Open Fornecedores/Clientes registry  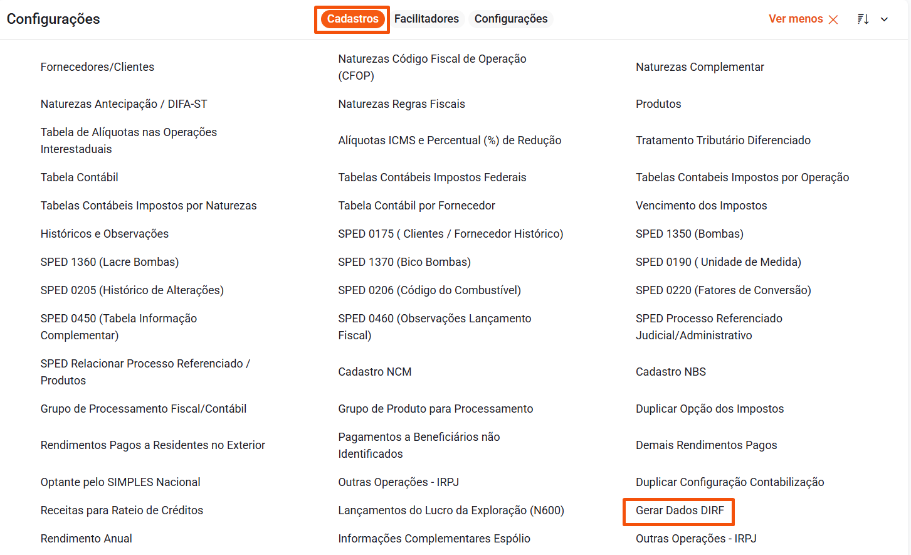[x=97, y=67]
